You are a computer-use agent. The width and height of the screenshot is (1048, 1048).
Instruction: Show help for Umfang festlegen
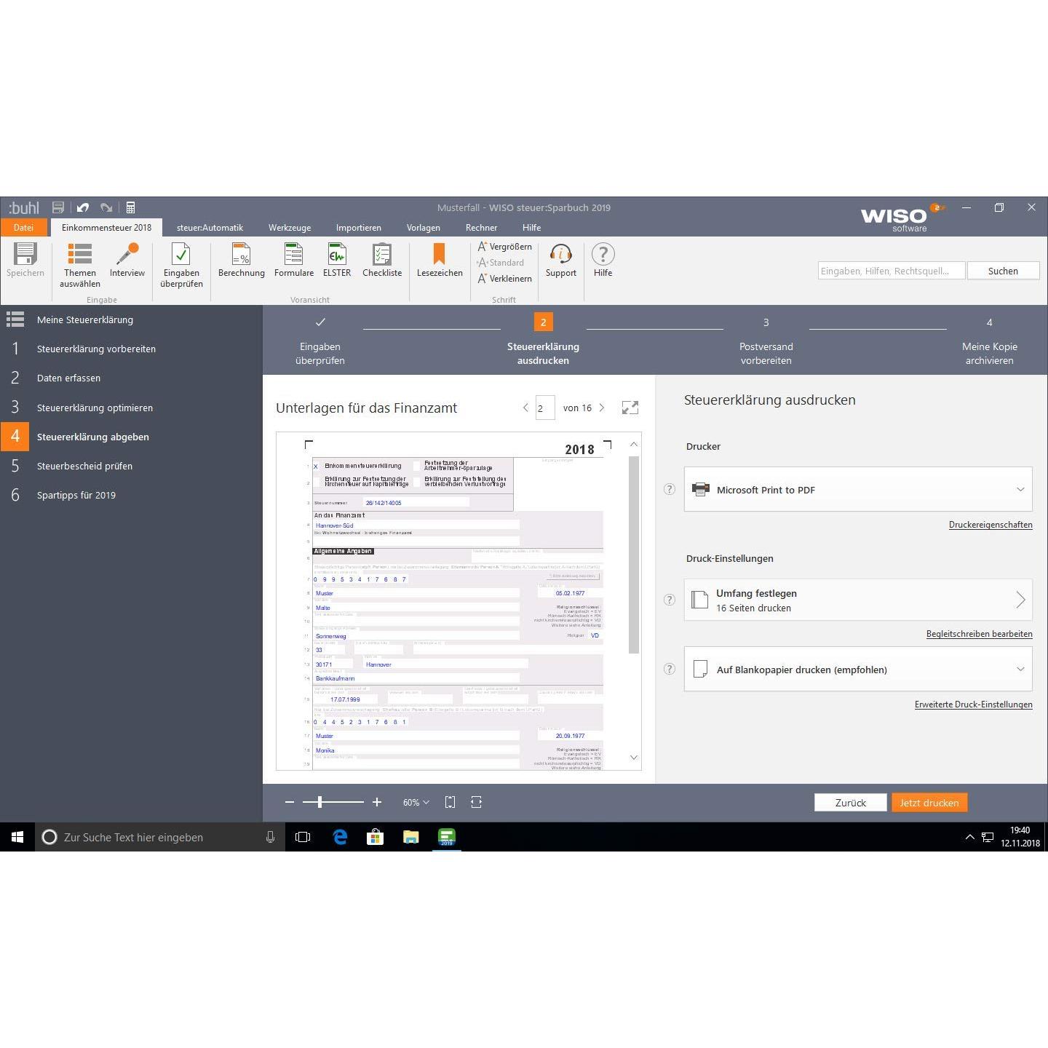670,600
